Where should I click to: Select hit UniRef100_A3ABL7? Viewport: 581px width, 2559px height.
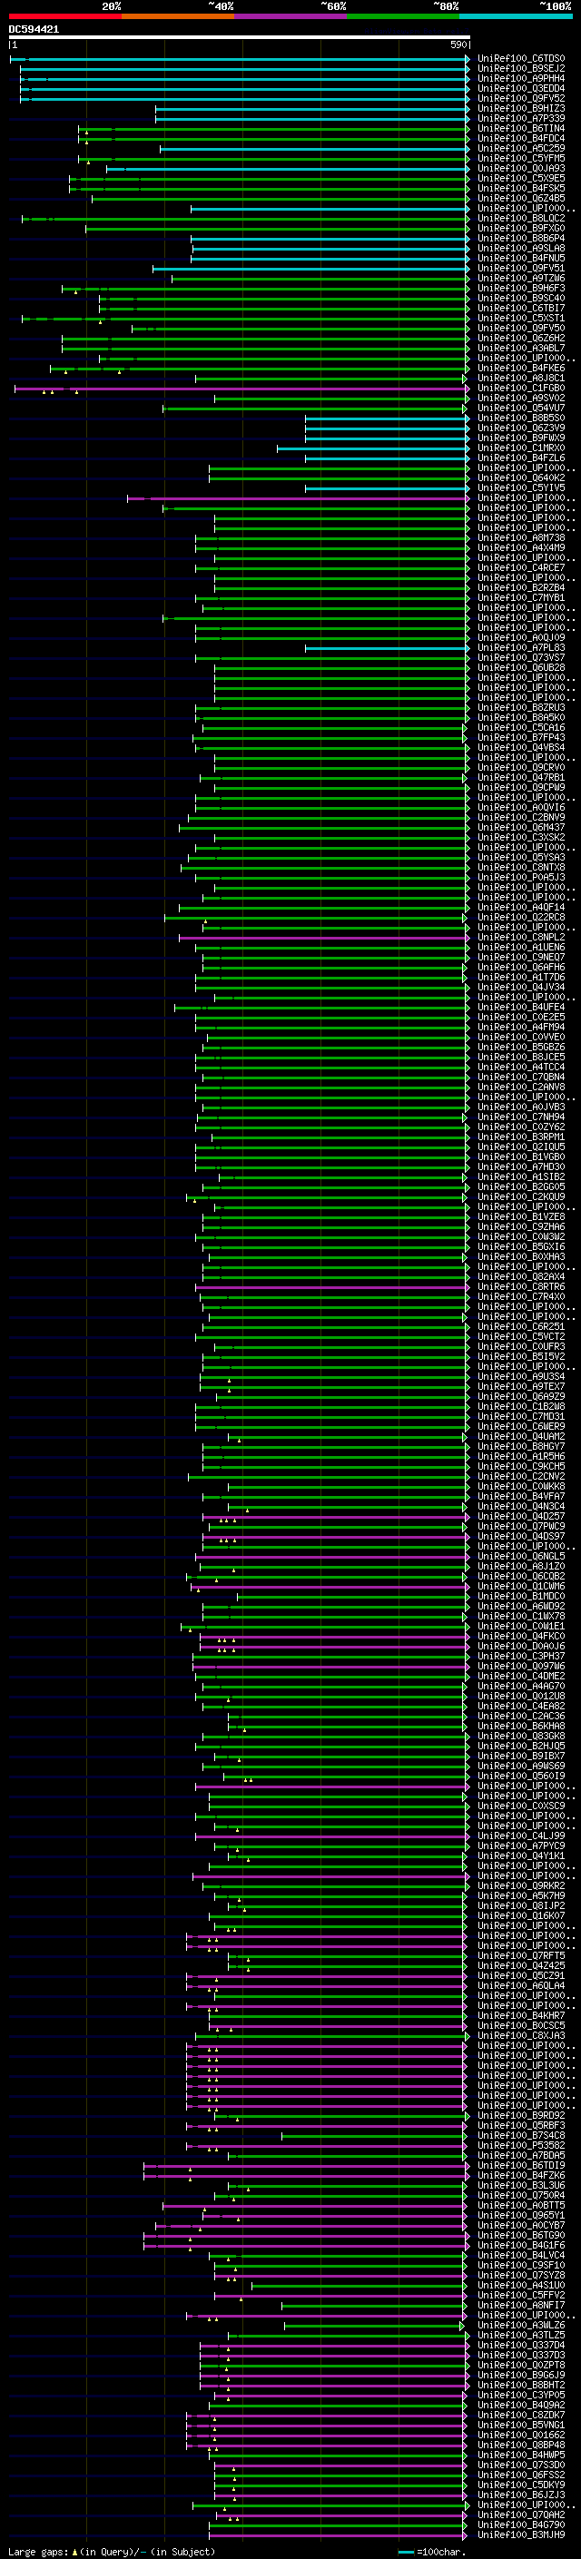click(520, 348)
